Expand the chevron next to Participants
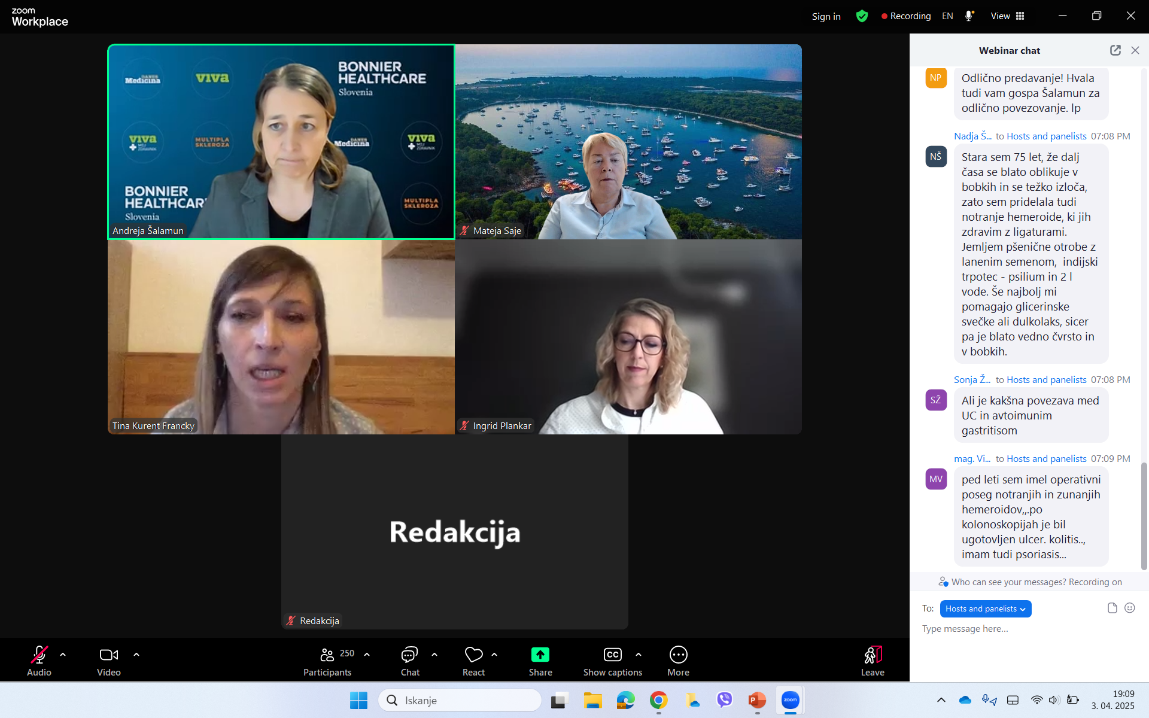 point(367,655)
